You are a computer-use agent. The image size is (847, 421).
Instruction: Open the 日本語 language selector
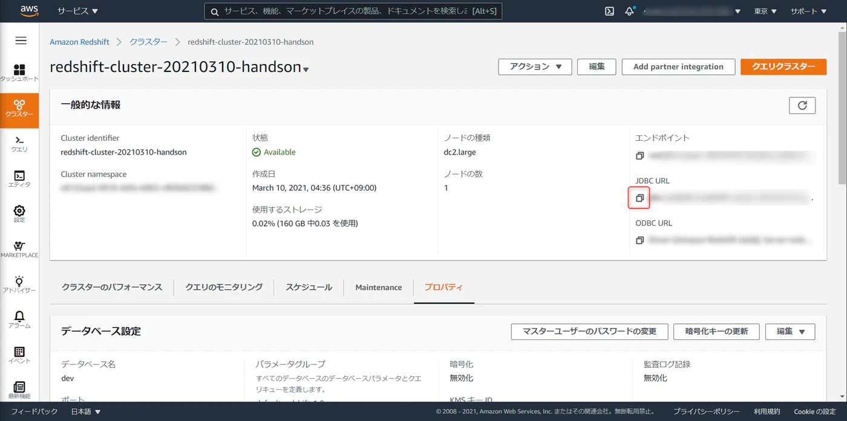coord(86,411)
